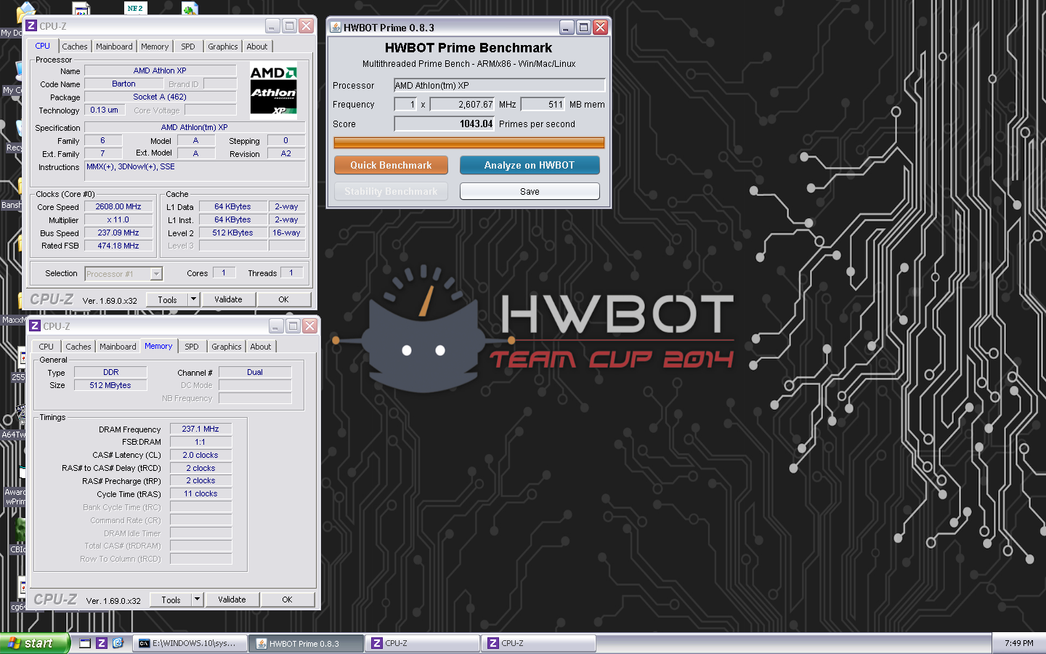Click CAS# Latency value '2.0 clocks'
This screenshot has width=1046, height=654.
[200, 456]
